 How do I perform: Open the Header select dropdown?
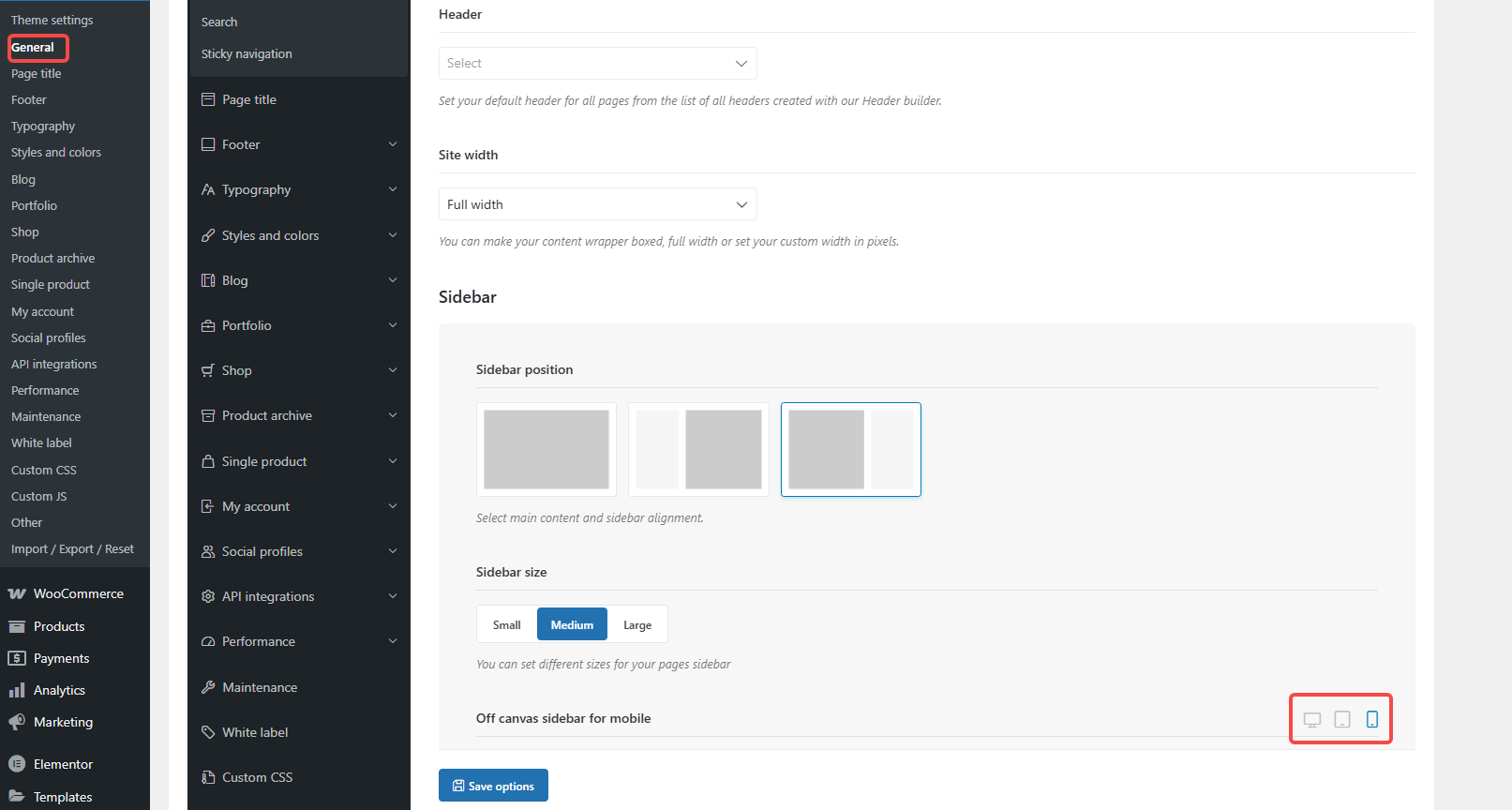pos(597,64)
